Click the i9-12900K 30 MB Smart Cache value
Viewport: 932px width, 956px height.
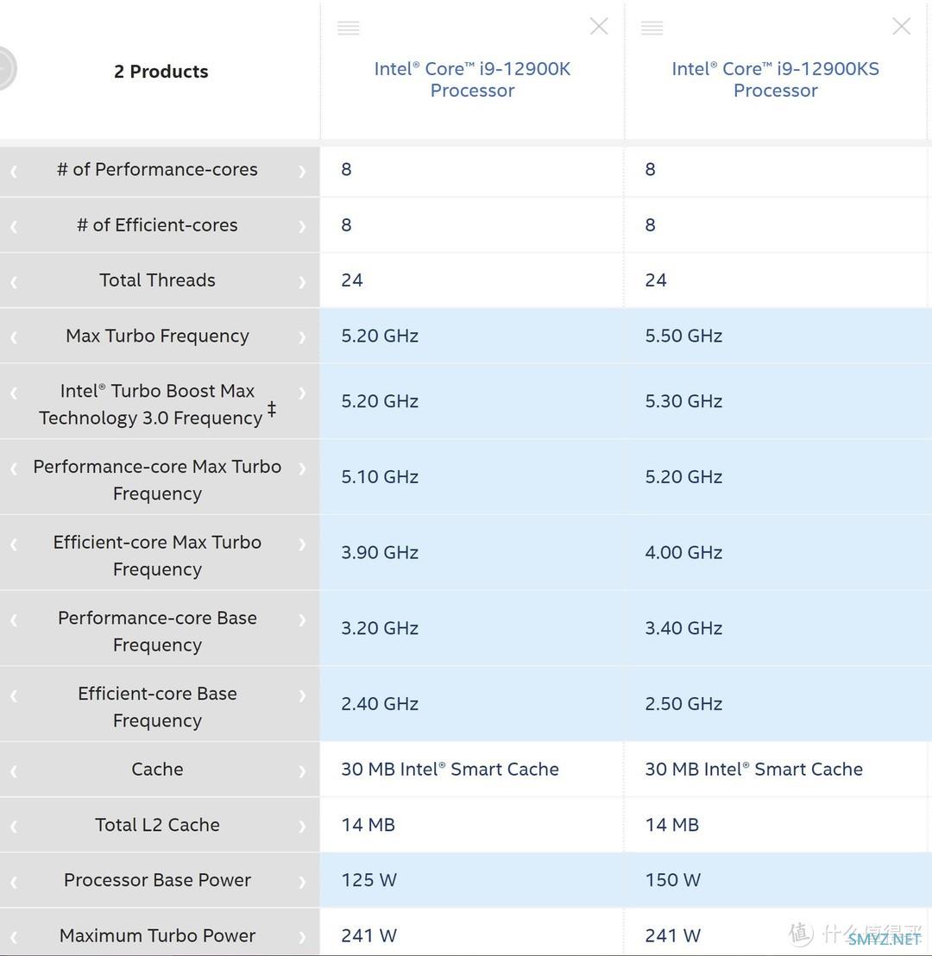click(450, 770)
